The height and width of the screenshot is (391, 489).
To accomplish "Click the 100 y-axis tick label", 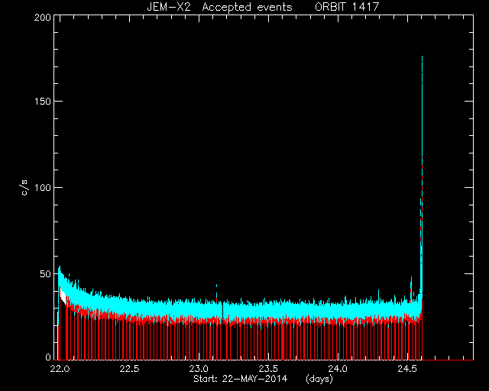I will [x=43, y=188].
